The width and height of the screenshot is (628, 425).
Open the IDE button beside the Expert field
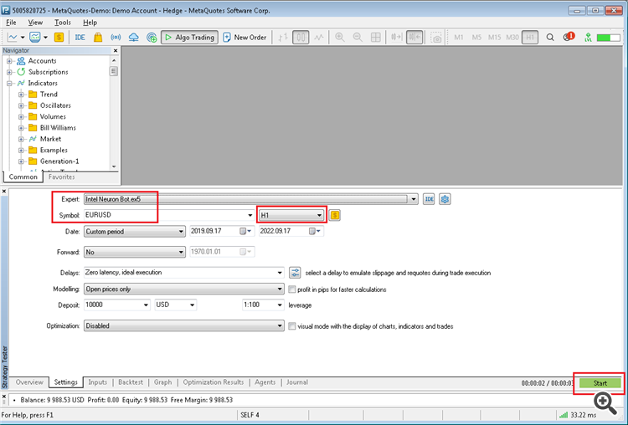coord(429,199)
